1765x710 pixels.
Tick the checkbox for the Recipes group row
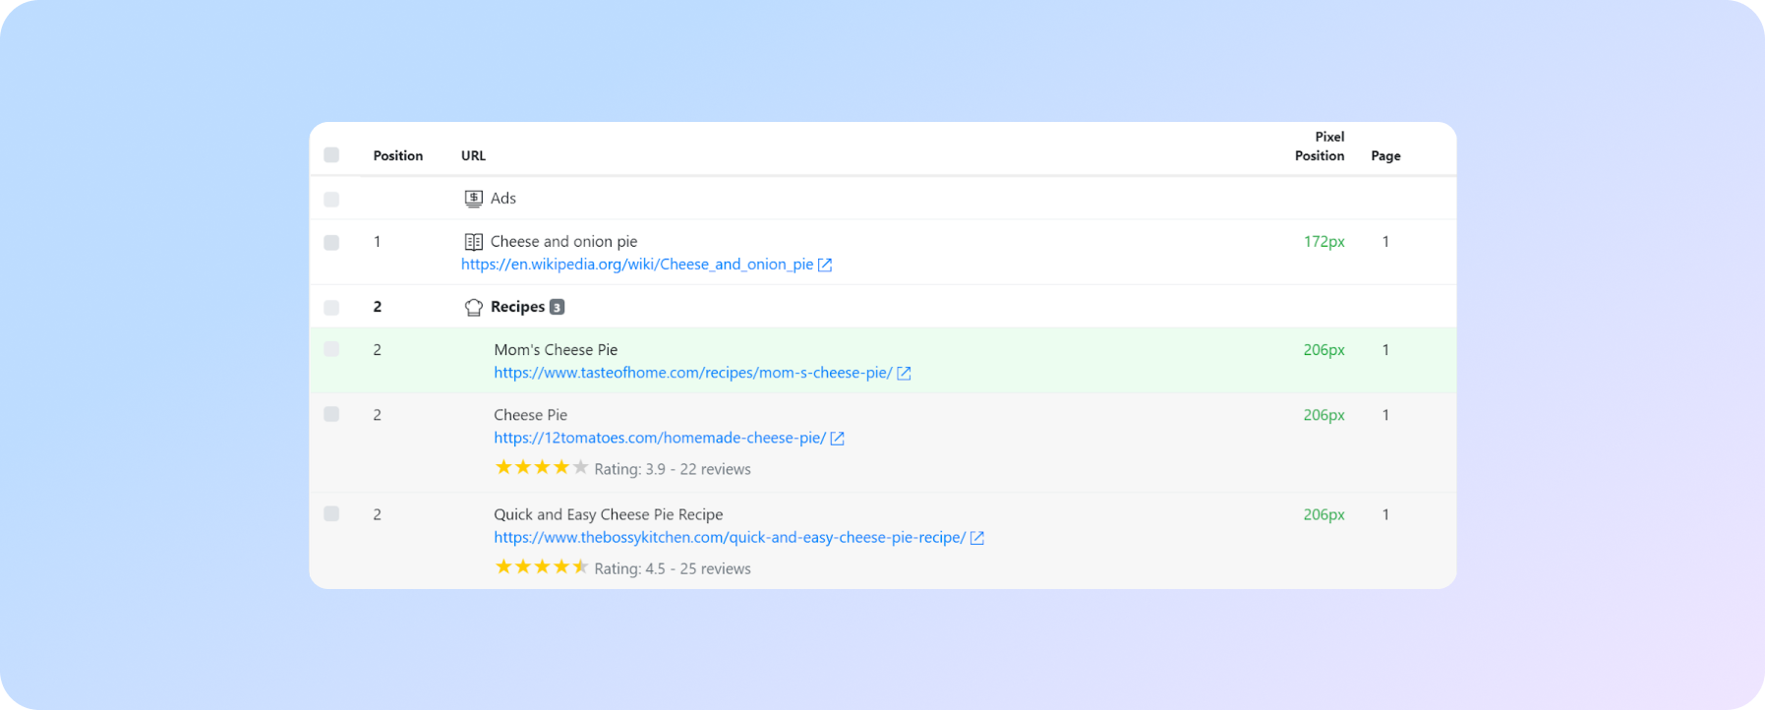click(331, 308)
